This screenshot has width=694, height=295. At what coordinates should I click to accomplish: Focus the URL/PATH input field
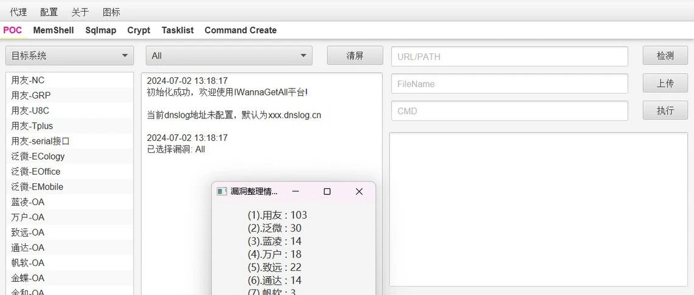pyautogui.click(x=509, y=56)
